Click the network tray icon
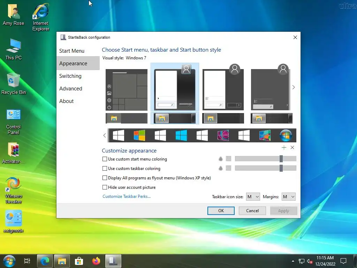The image size is (357, 268). (x=302, y=261)
